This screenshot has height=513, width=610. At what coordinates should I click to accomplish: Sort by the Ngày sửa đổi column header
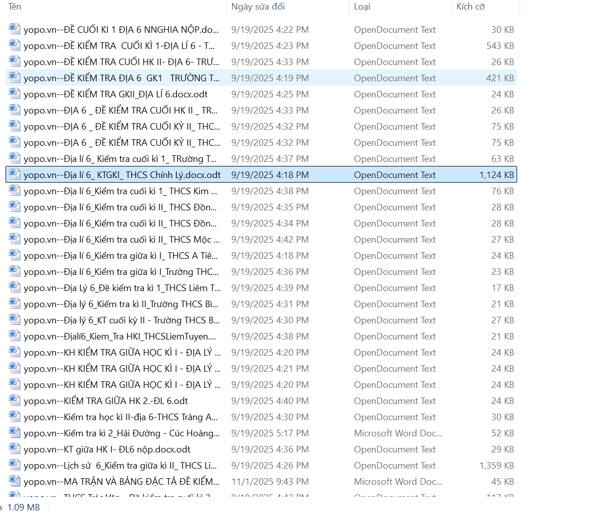click(258, 7)
